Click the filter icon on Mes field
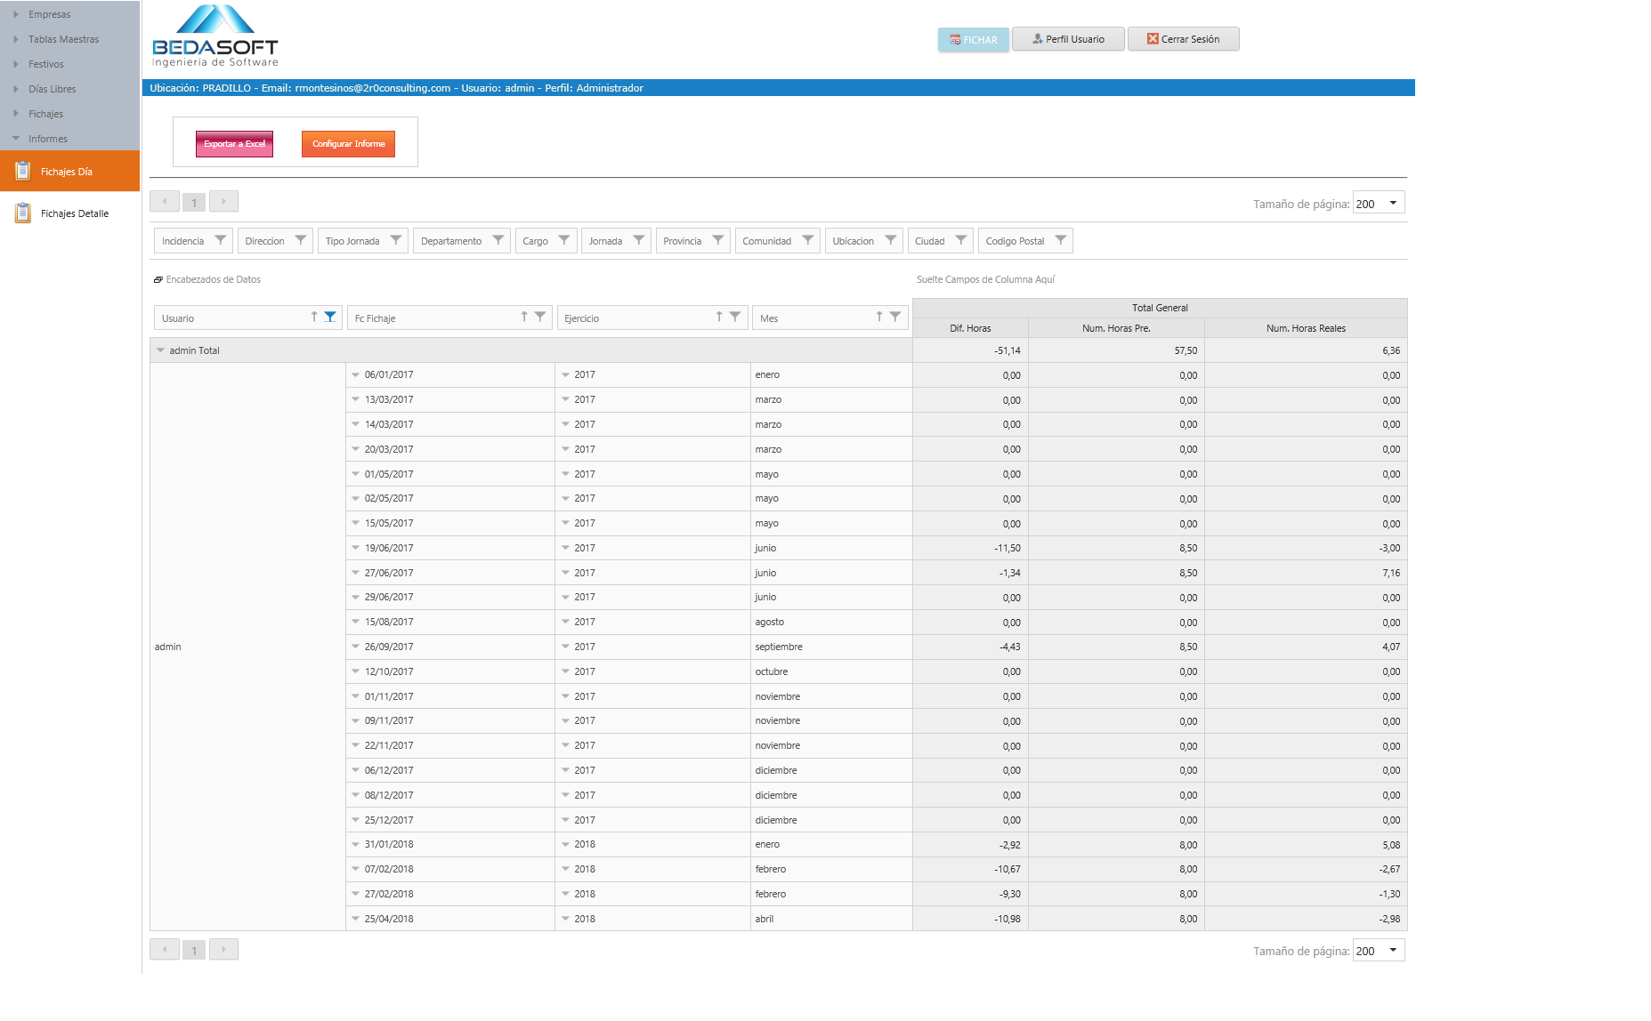Image resolution: width=1651 pixels, height=1021 pixels. pos(895,317)
